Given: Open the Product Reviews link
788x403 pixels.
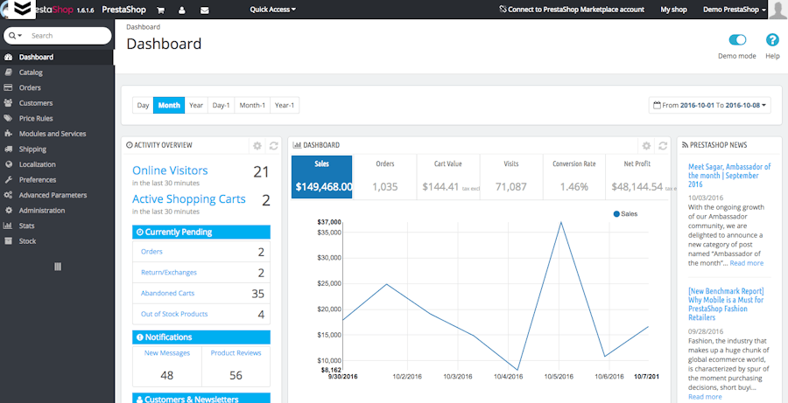Looking at the screenshot, I should [x=236, y=353].
